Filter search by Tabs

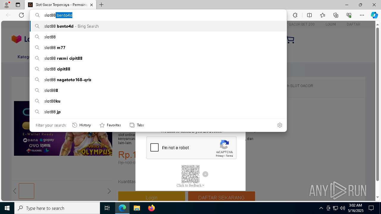137,125
